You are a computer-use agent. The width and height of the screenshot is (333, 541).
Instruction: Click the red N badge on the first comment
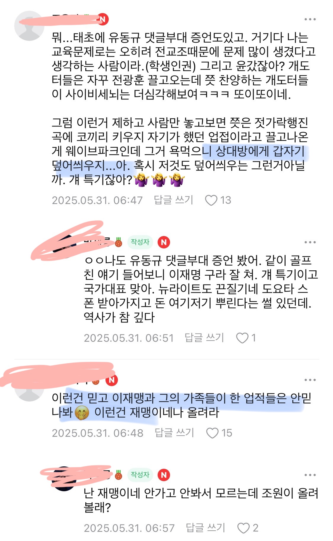point(103,19)
